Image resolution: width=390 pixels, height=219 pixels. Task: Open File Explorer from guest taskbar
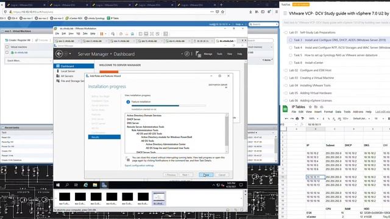tap(95, 185)
